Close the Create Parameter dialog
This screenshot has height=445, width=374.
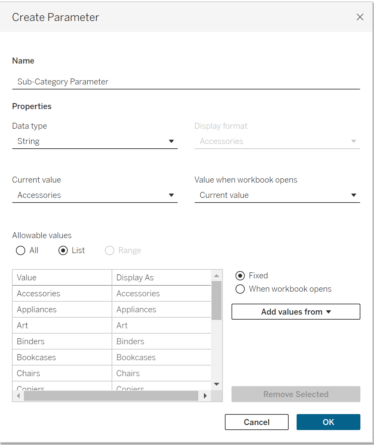(x=360, y=17)
